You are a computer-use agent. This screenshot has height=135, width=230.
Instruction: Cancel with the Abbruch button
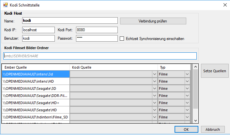click(213, 129)
